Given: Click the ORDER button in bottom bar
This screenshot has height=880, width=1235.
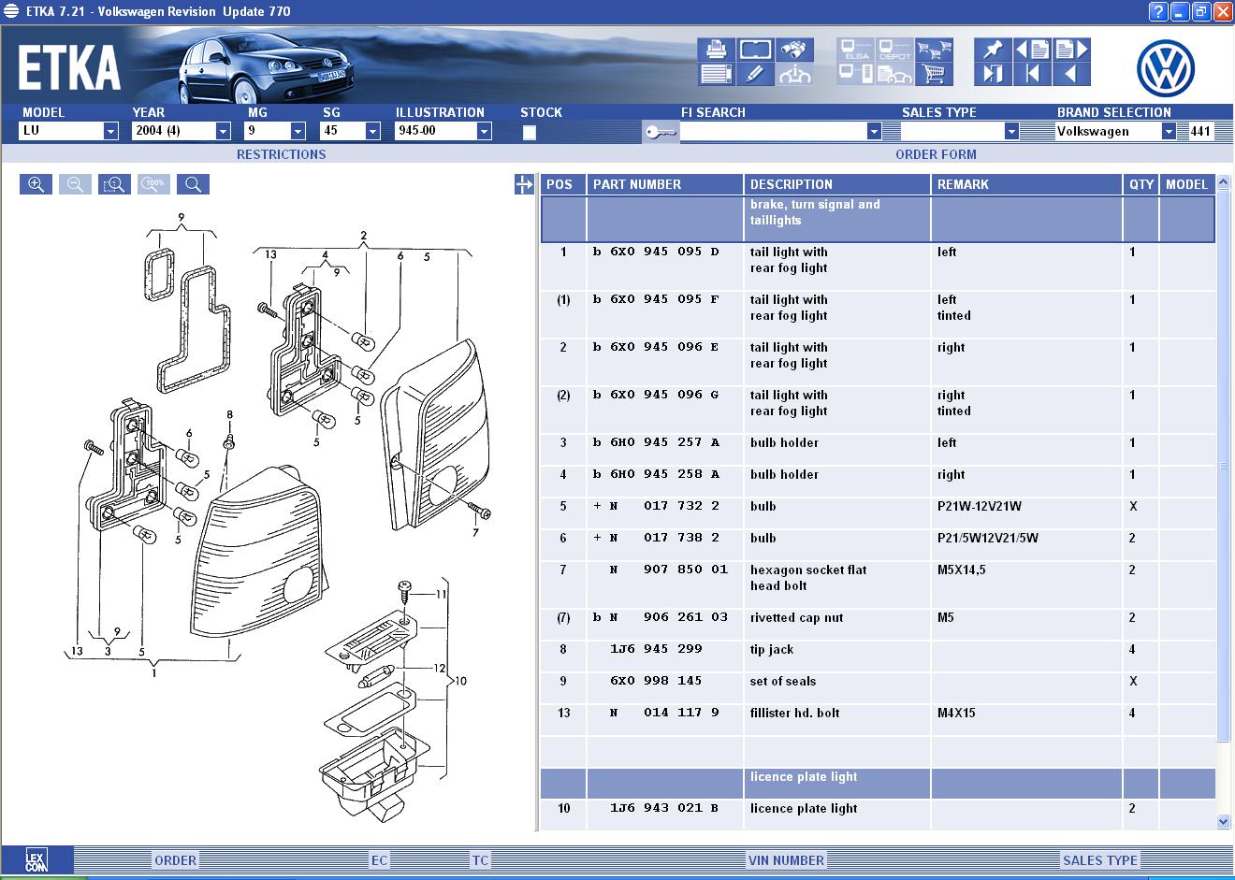Looking at the screenshot, I should pyautogui.click(x=176, y=860).
